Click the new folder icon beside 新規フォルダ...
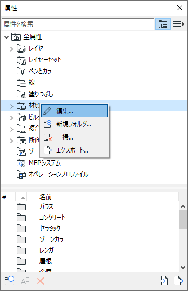 click(x=47, y=124)
